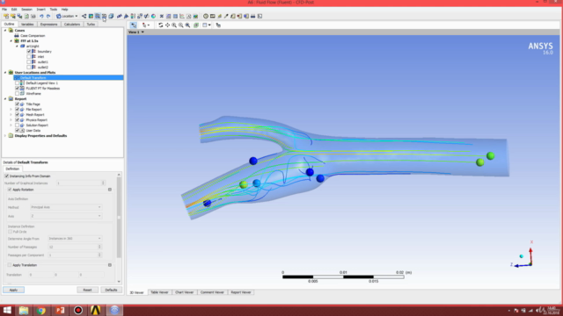The image size is (563, 316).
Task: Click the Zoom In magnifier in viewer toolbar
Action: 174,25
